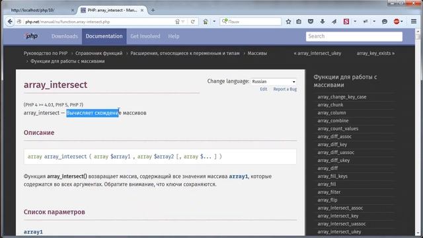423x238 pixels.
Task: Open array_intersect_assoc in sidebar
Action: [x=340, y=208]
